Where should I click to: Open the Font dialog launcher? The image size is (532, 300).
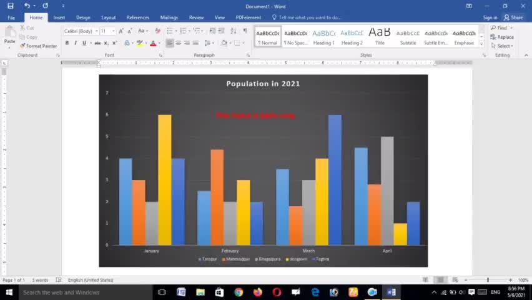point(160,55)
